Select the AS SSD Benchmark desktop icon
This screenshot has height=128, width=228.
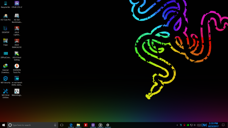point(17,18)
